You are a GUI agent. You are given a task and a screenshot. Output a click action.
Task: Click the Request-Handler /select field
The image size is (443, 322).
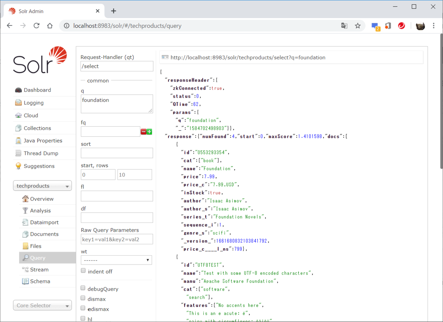pos(117,66)
